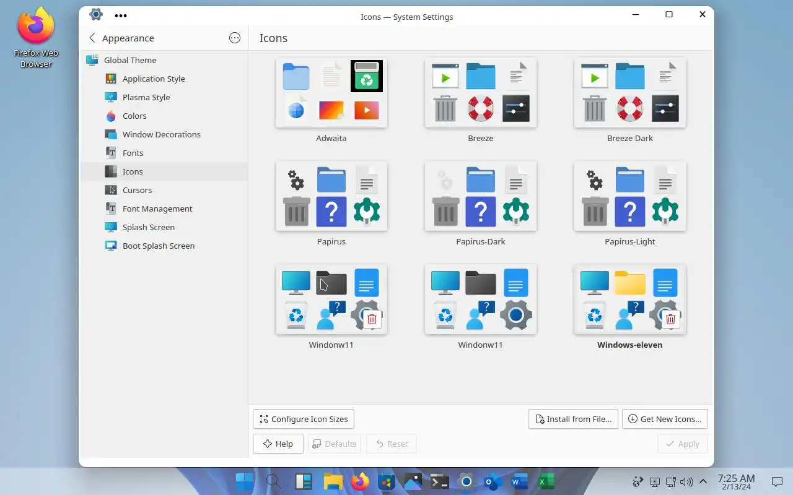
Task: Click the taskbar search magnifier
Action: click(x=273, y=481)
